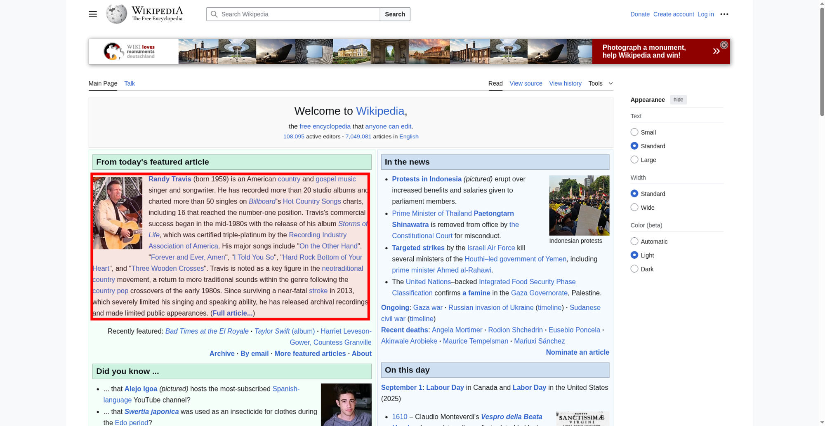Viewport: 825px width, 426px height.
Task: Open the Swertia japonica link
Action: coord(151,412)
